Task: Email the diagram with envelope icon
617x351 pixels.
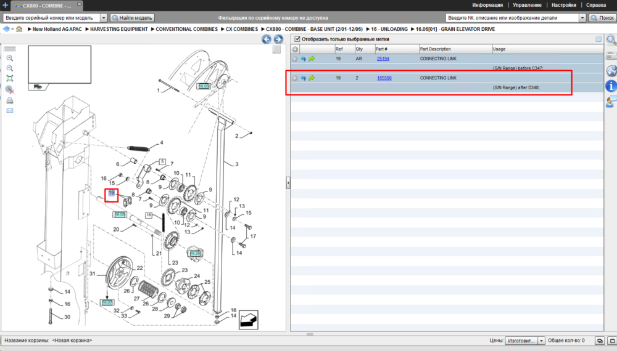Action: click(x=10, y=111)
